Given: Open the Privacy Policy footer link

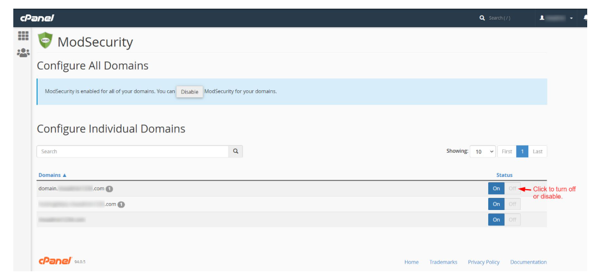Looking at the screenshot, I should (484, 262).
